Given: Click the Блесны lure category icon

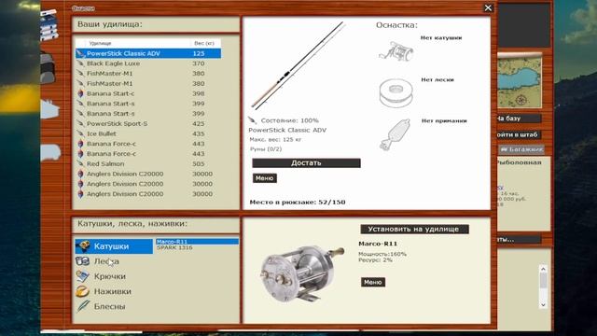Looking at the screenshot, I should 82,306.
